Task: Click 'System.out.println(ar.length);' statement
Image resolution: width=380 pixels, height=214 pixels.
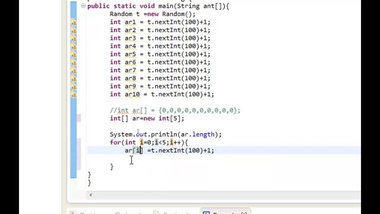Action: click(166, 134)
